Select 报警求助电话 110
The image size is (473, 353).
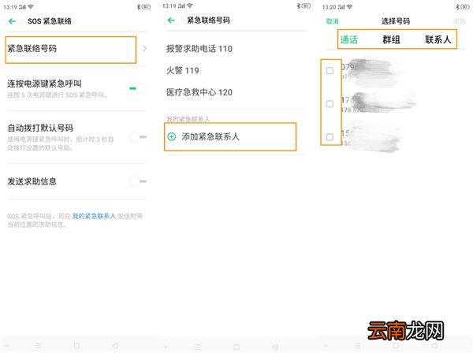[199, 49]
